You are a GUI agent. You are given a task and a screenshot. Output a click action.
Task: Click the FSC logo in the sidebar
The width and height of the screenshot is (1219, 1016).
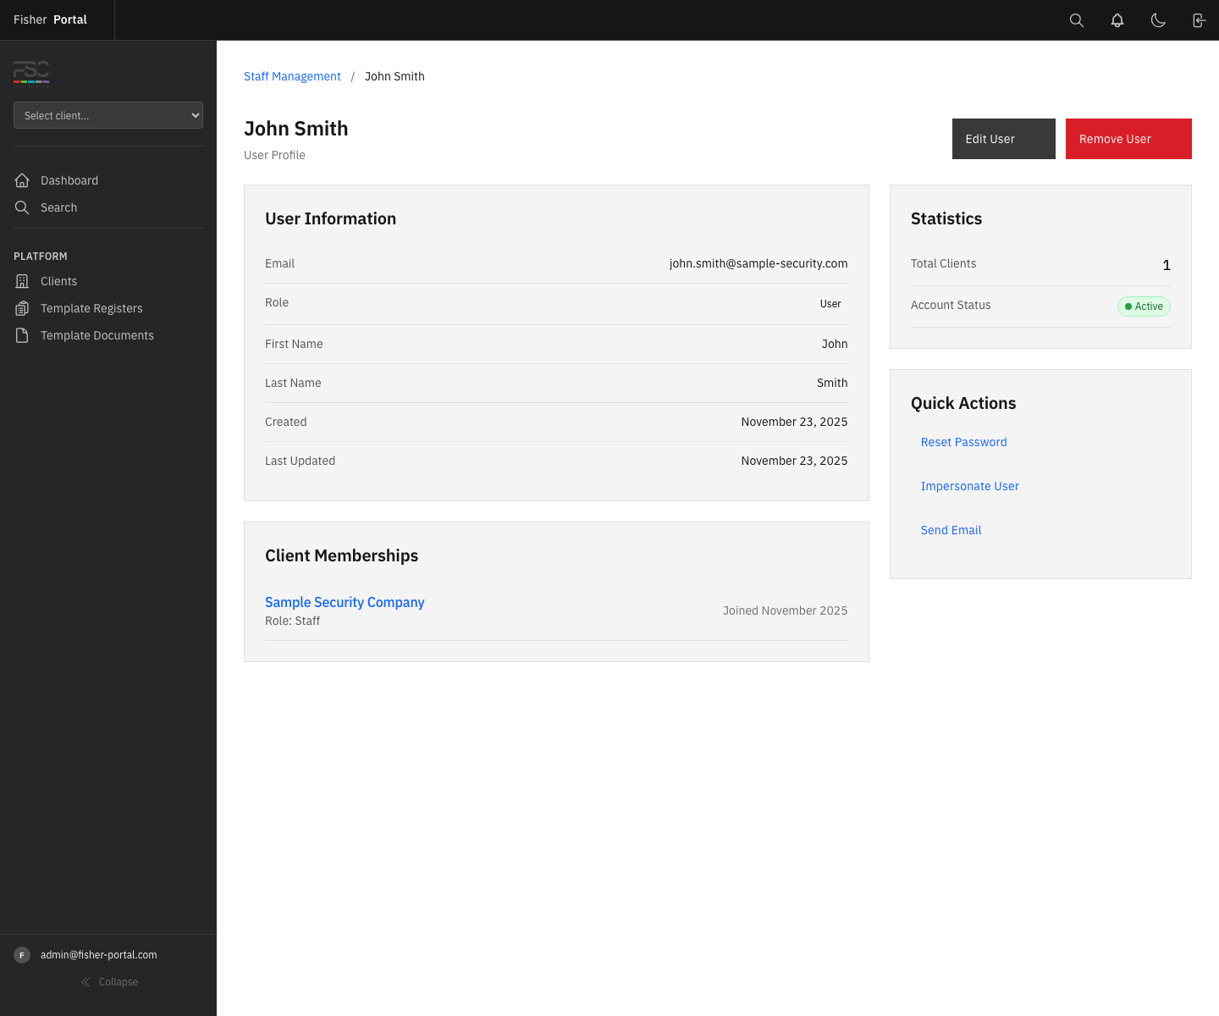coord(30,73)
